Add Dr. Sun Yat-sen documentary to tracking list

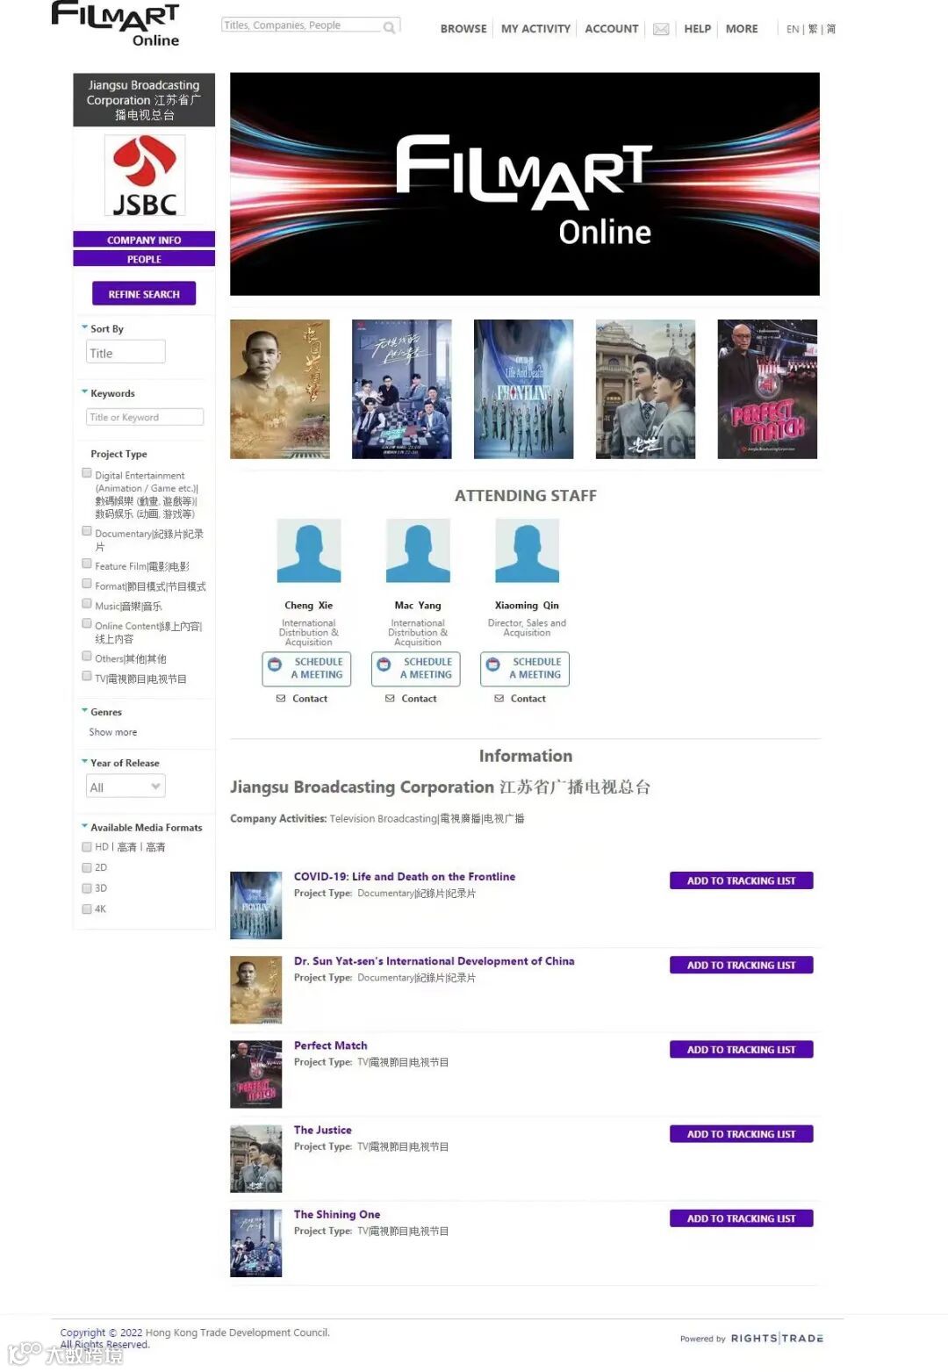741,965
